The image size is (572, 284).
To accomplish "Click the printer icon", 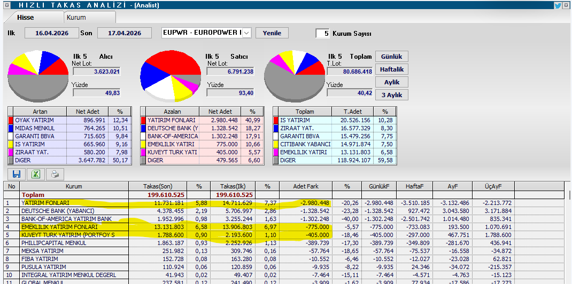I will [x=55, y=173].
